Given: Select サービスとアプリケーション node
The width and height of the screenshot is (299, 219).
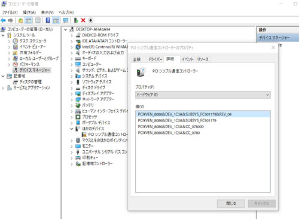Looking at the screenshot, I should coord(32,87).
